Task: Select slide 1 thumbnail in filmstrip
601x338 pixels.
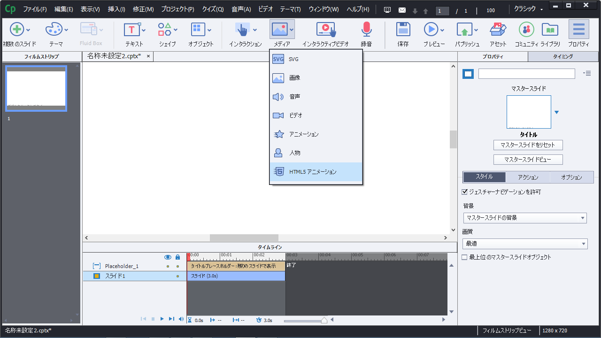Action: click(x=36, y=88)
